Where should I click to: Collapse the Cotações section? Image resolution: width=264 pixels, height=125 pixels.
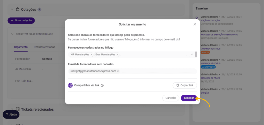(12, 10)
